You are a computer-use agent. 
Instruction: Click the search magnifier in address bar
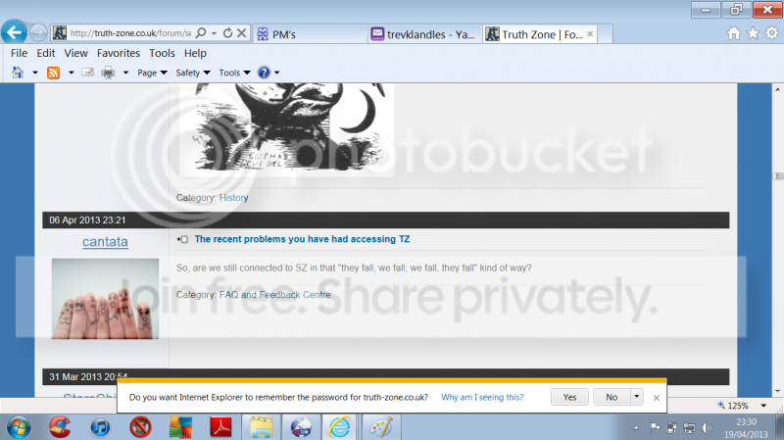tap(201, 33)
